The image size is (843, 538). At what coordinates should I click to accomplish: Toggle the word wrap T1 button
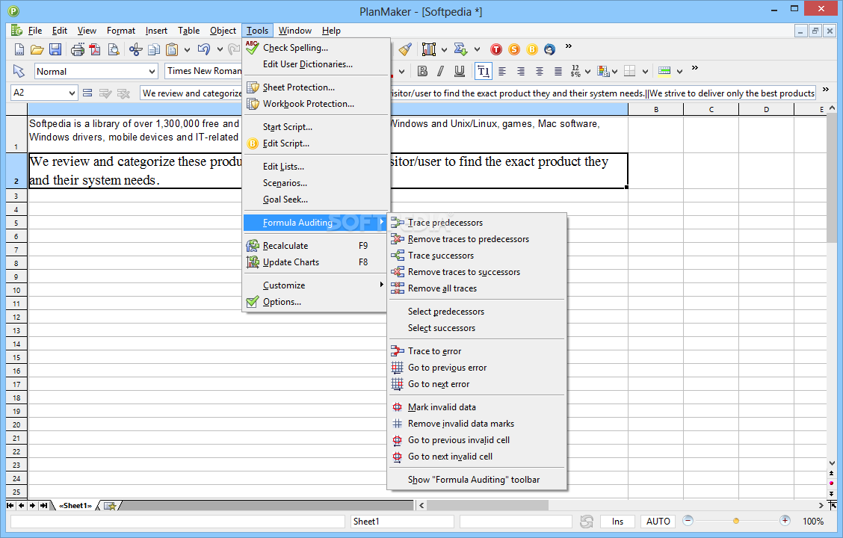(484, 72)
